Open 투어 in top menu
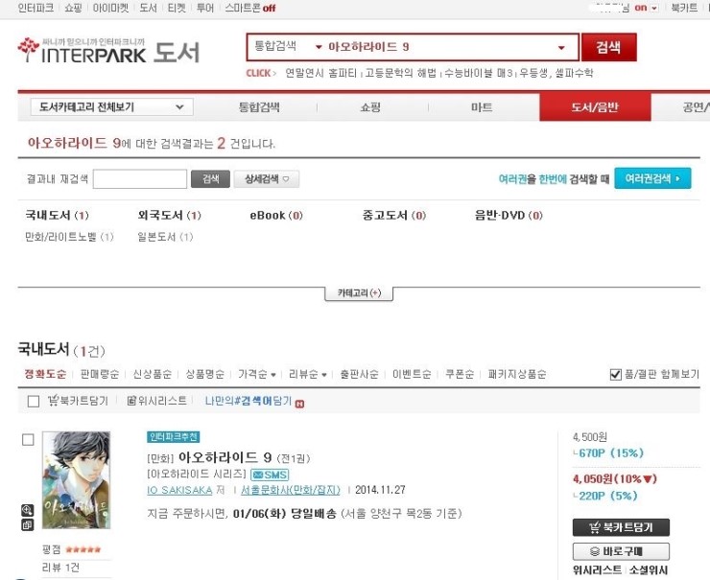 (x=205, y=8)
